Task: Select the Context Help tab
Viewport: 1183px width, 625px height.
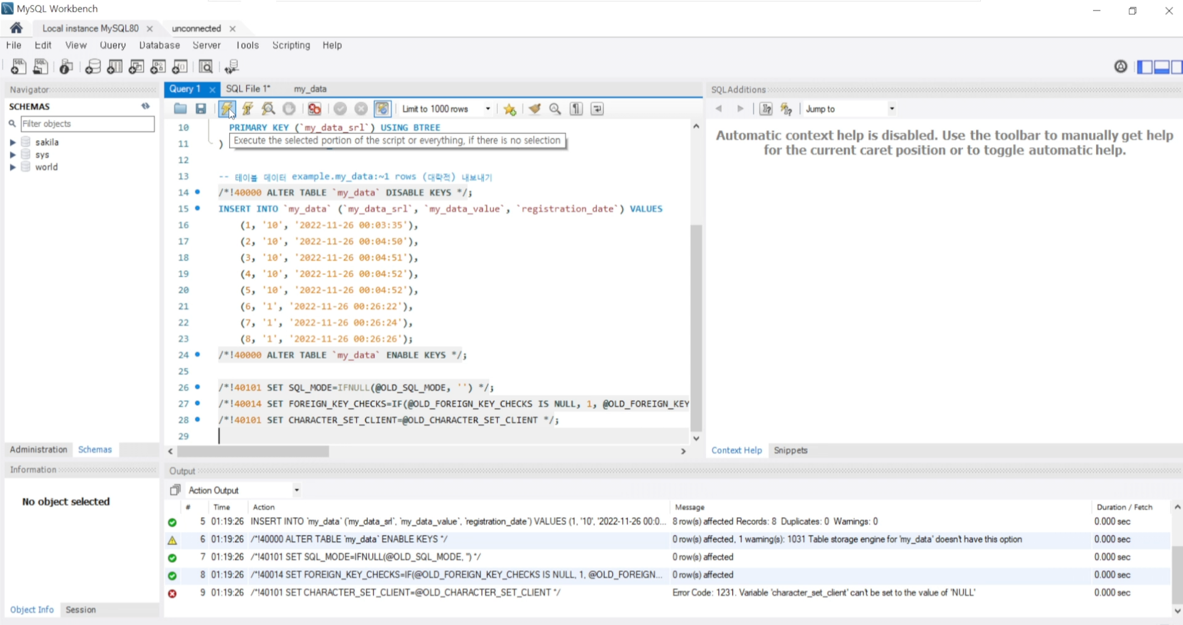Action: (x=736, y=451)
